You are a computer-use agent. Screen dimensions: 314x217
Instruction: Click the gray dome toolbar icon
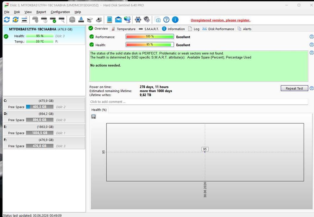[x=72, y=19]
